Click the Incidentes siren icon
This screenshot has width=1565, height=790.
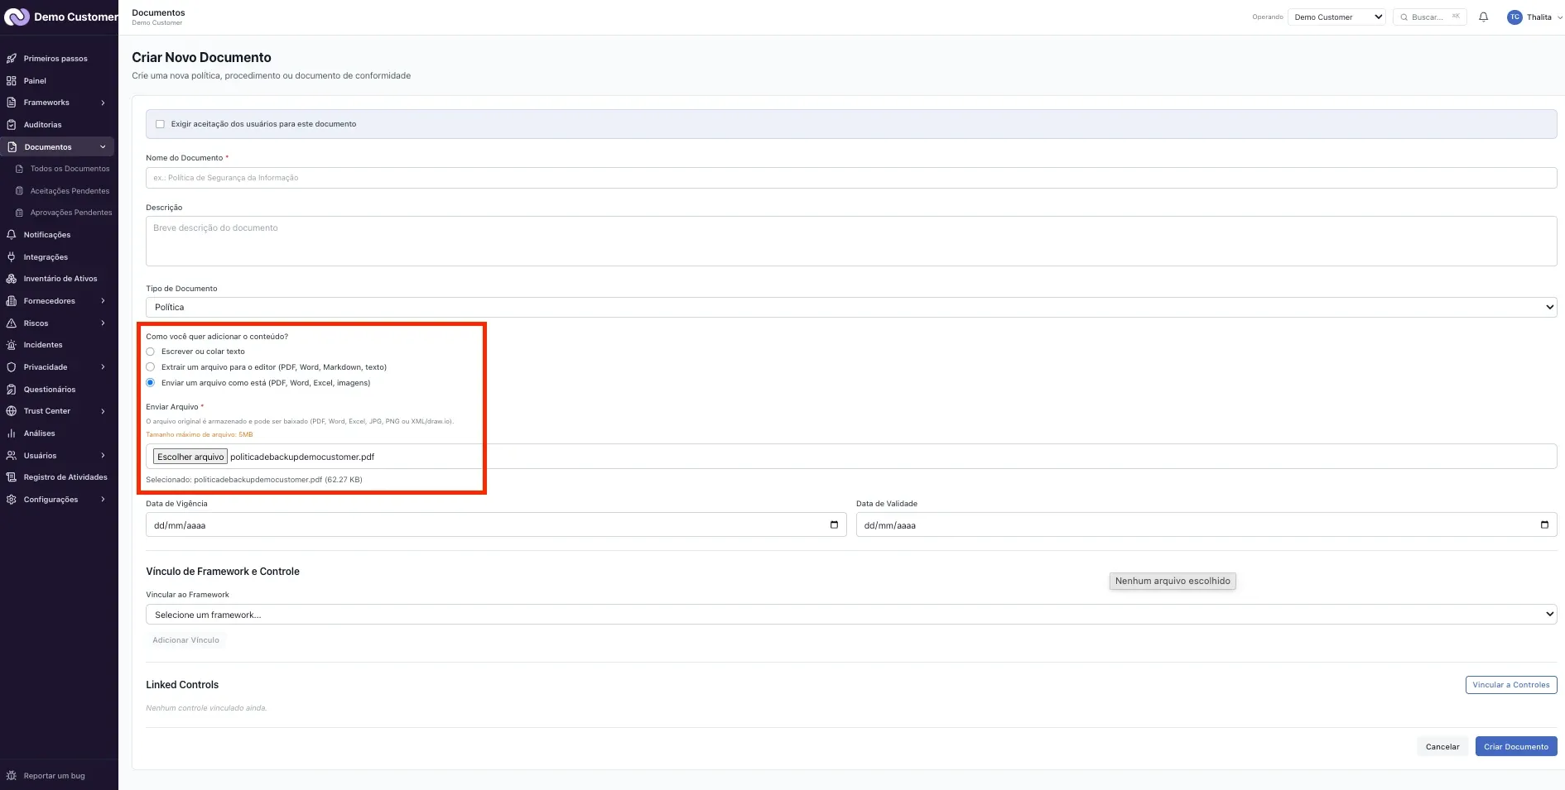(x=12, y=345)
